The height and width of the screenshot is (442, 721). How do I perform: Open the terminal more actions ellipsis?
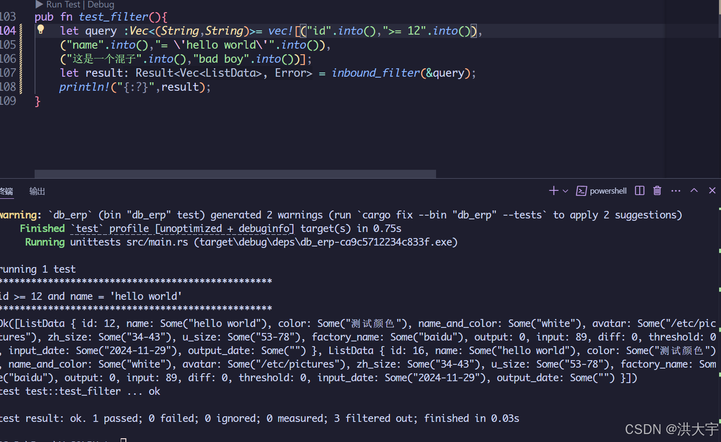coord(676,191)
